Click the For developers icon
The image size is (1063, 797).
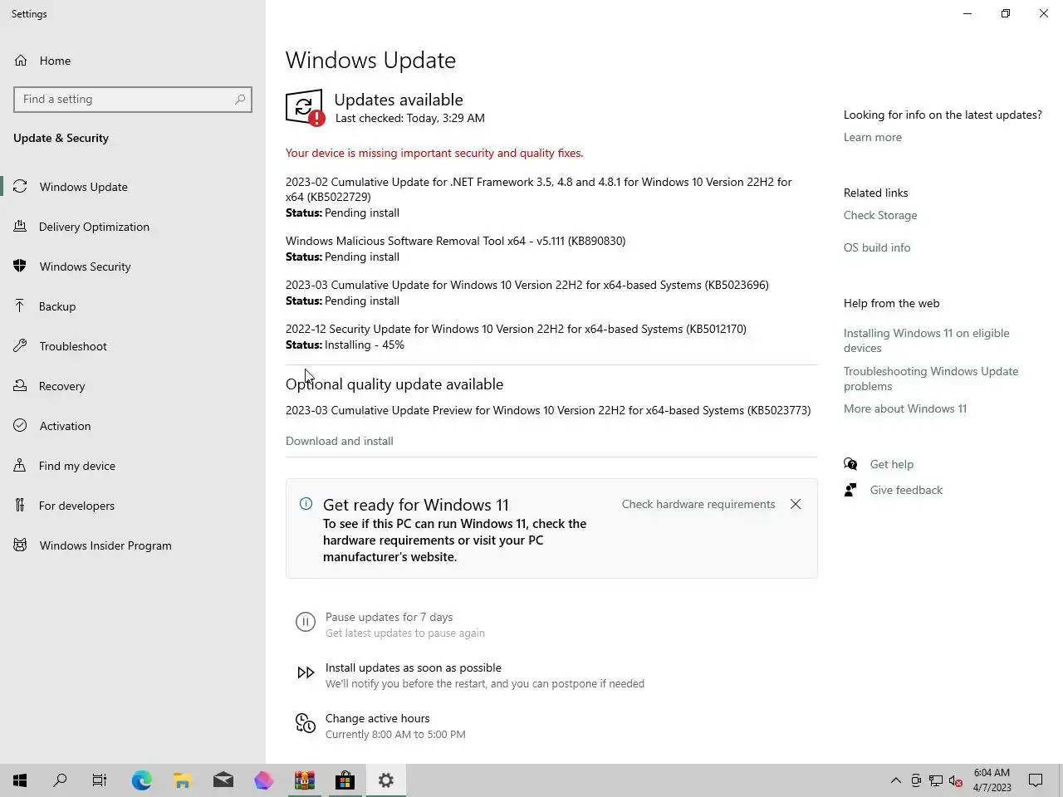tap(21, 506)
